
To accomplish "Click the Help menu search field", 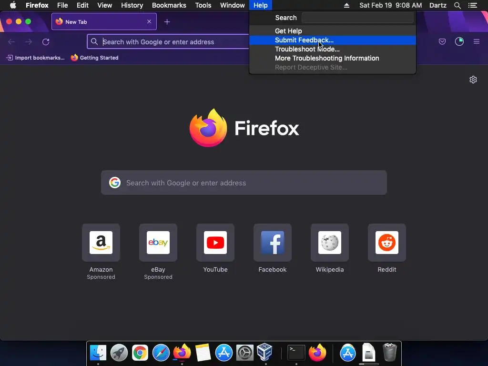I will click(x=357, y=18).
